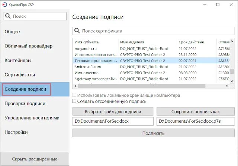Click the CryptoPro CSP logo icon

(x=5, y=5)
